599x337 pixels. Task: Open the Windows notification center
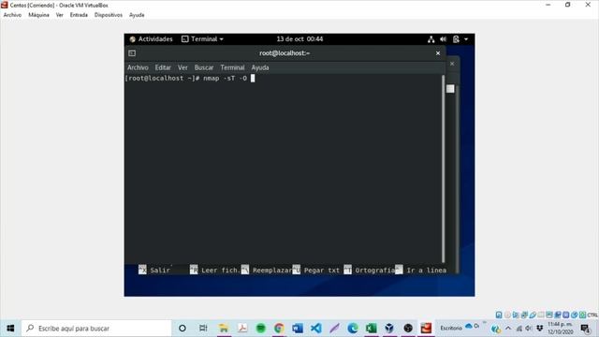tap(585, 329)
